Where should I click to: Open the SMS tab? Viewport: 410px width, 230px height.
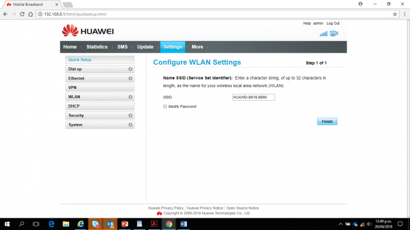pos(122,47)
